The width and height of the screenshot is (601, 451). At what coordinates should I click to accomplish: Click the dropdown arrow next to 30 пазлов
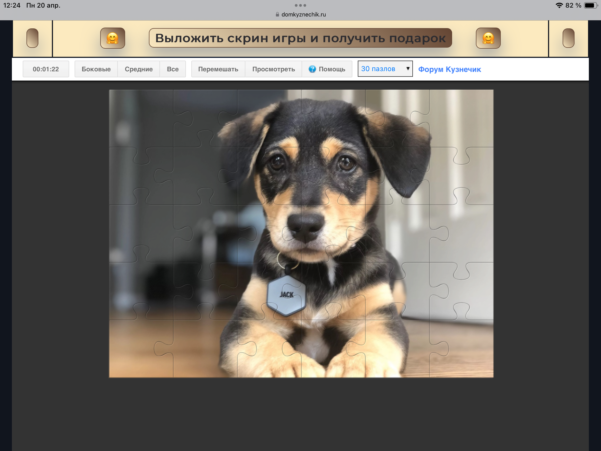tap(408, 68)
